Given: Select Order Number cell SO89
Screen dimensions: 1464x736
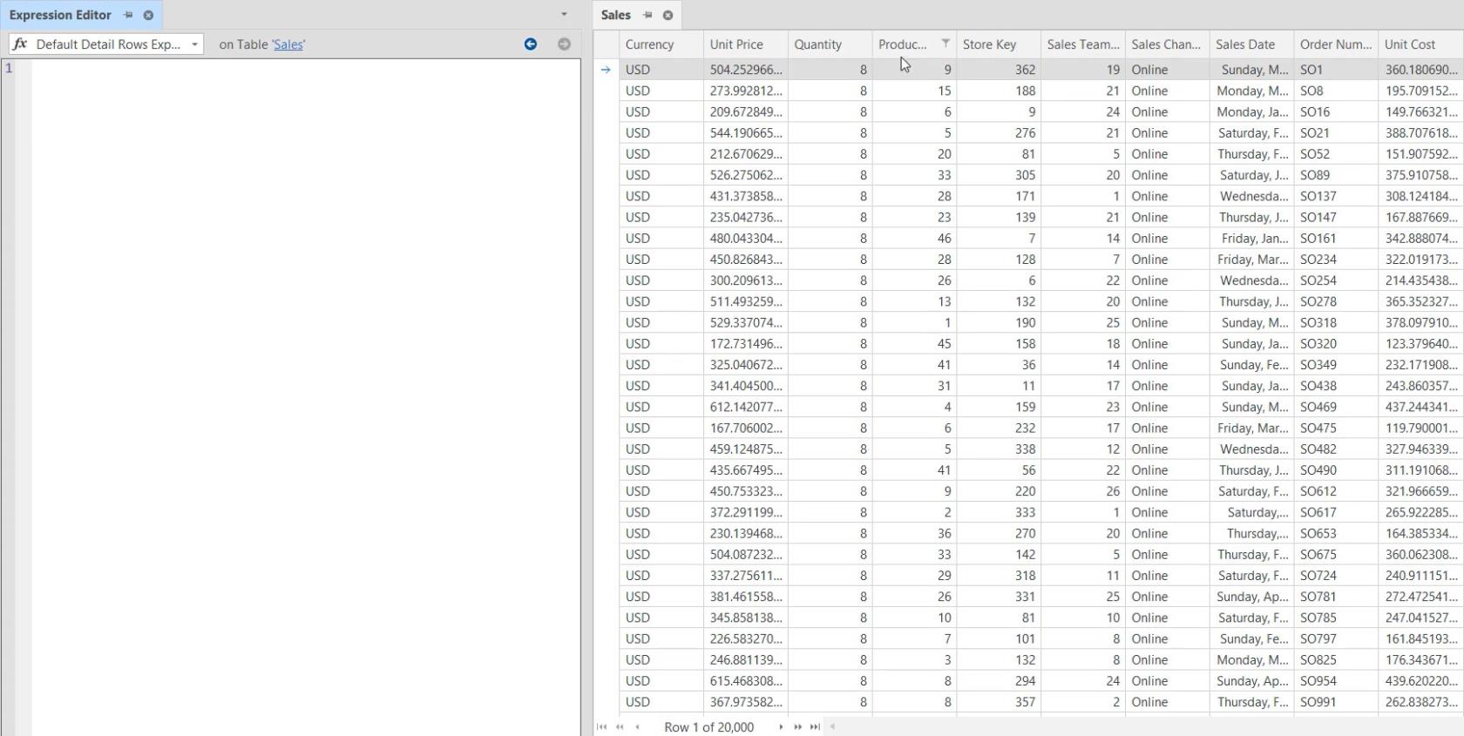Looking at the screenshot, I should pyautogui.click(x=1336, y=175).
